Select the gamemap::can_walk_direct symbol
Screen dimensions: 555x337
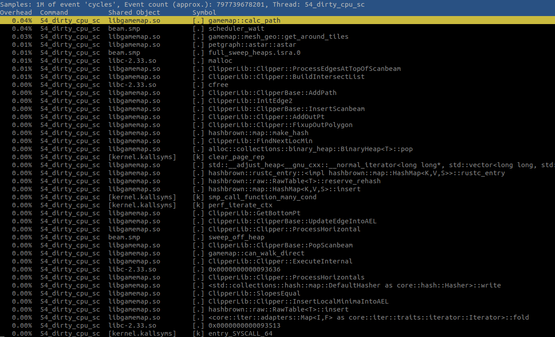tap(249, 253)
